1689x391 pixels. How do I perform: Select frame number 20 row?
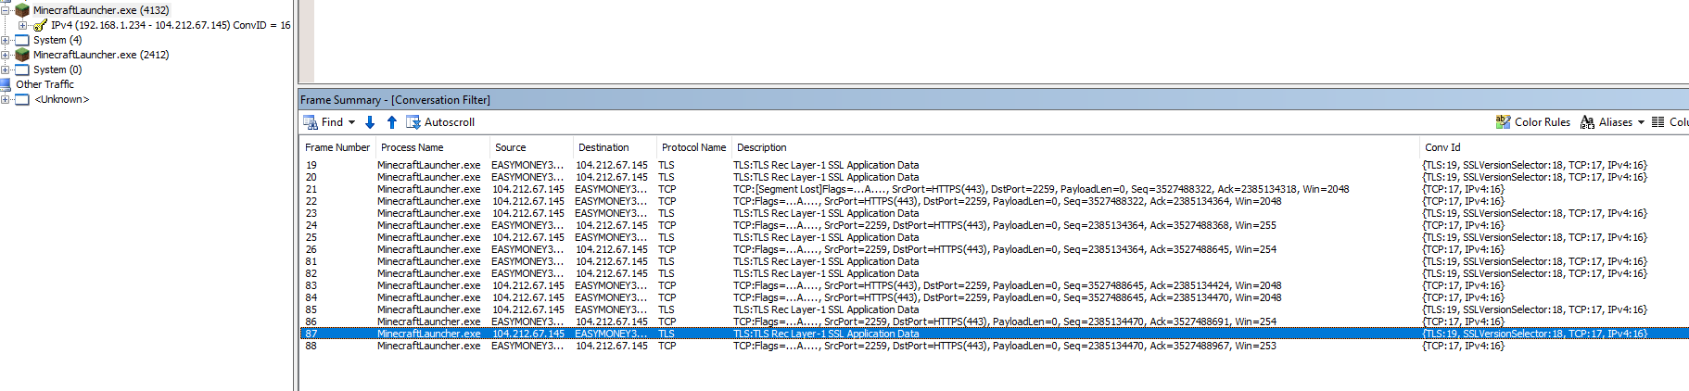[x=994, y=177]
